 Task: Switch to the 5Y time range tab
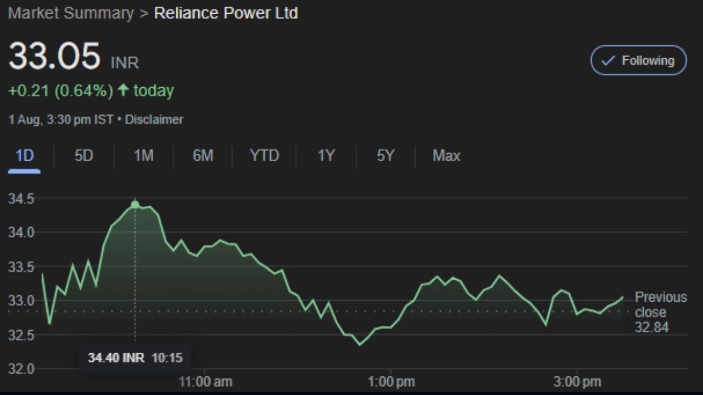click(385, 156)
